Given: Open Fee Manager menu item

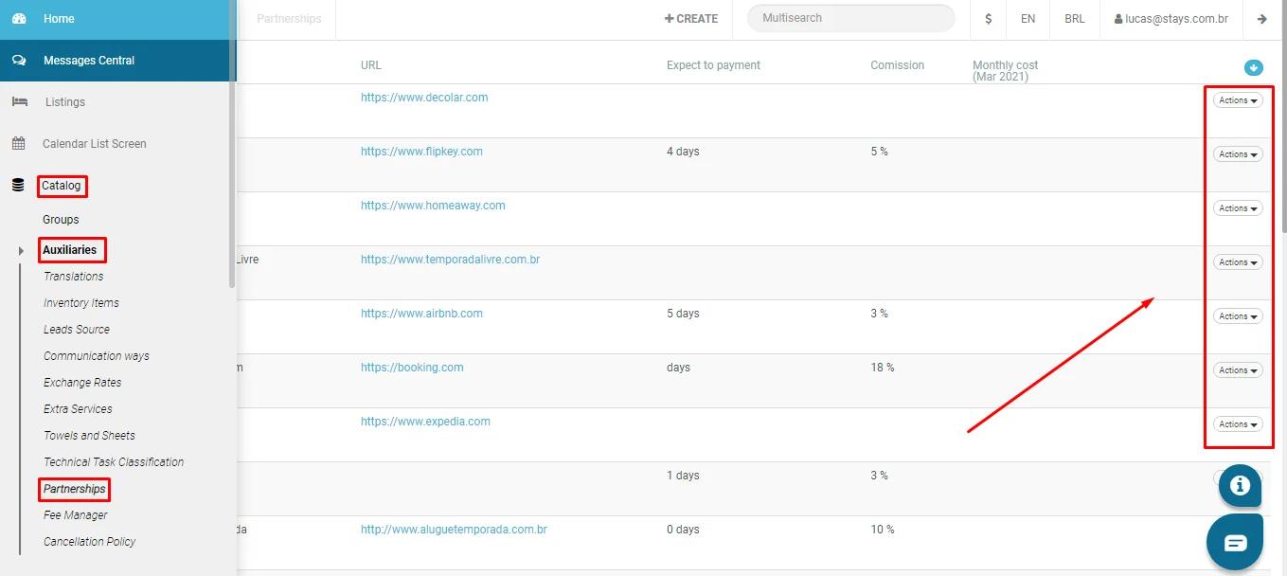Looking at the screenshot, I should 76,515.
